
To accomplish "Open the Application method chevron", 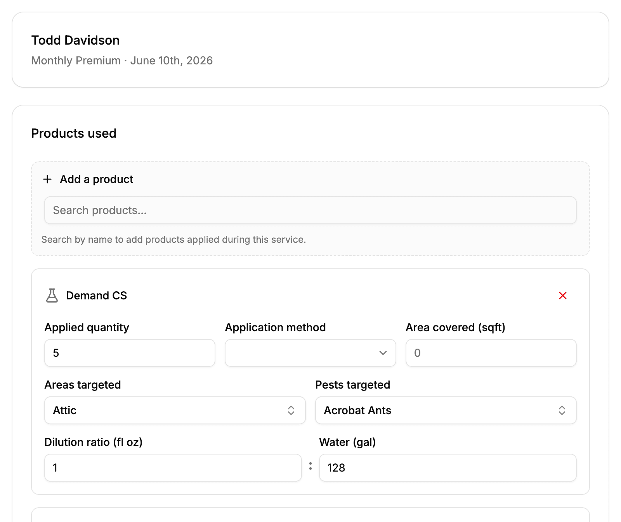I will pos(383,353).
